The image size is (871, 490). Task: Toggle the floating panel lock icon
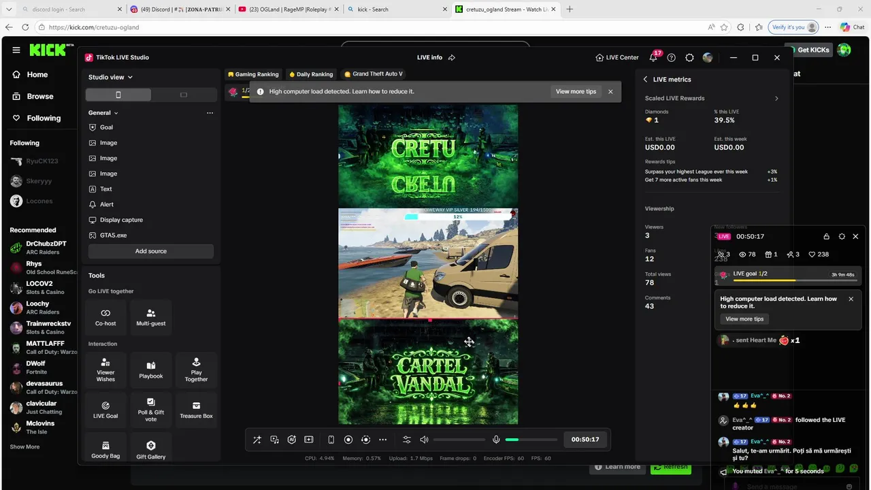[826, 237]
